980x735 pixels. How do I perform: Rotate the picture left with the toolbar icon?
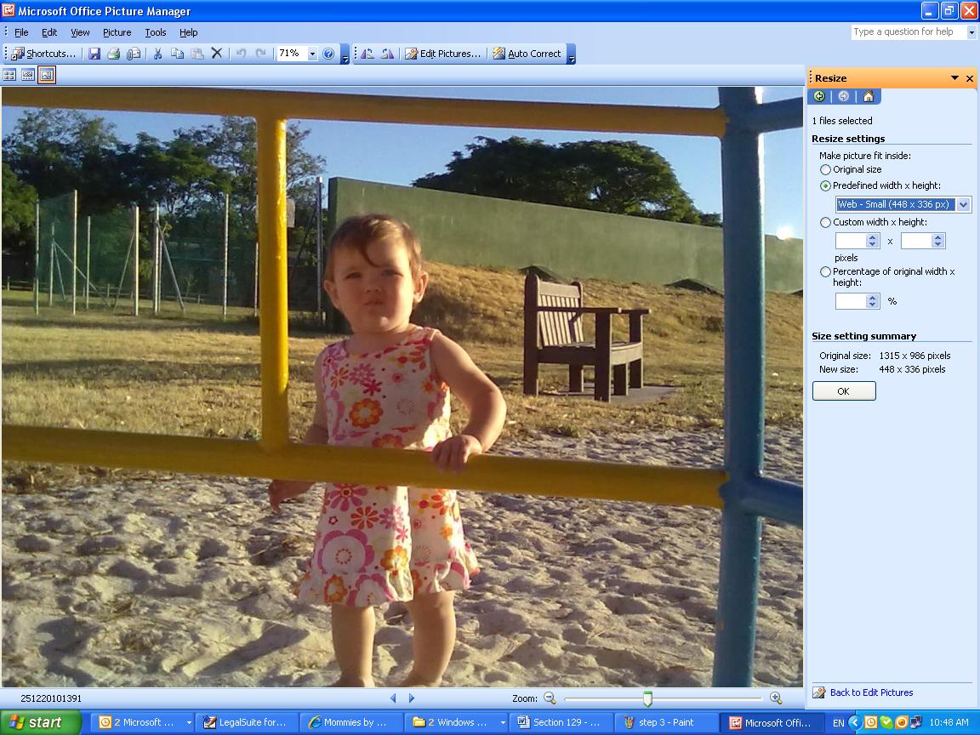point(367,54)
